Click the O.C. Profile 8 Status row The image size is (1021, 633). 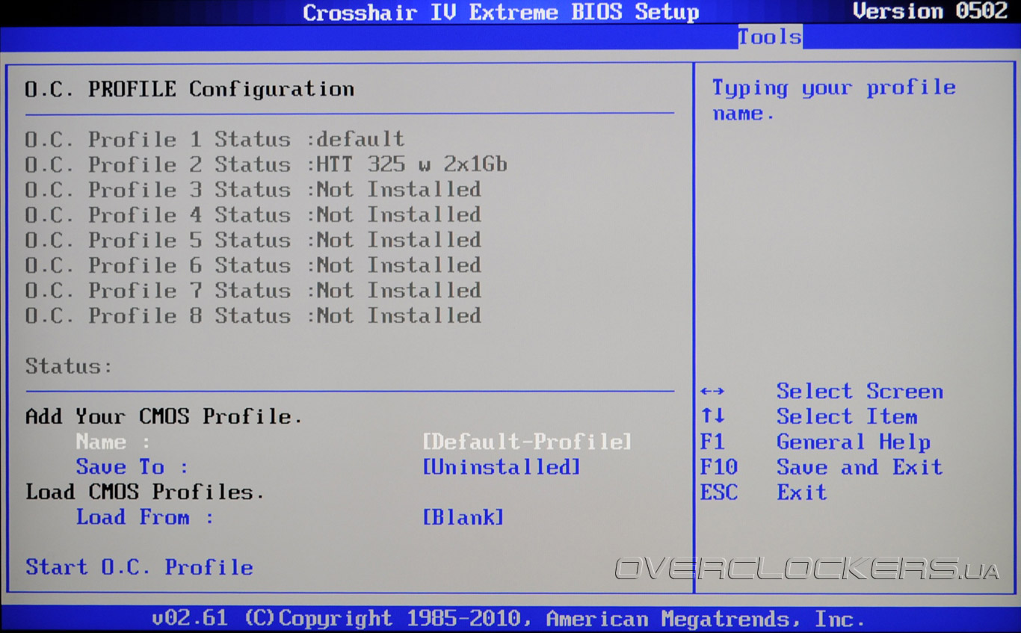(x=253, y=315)
